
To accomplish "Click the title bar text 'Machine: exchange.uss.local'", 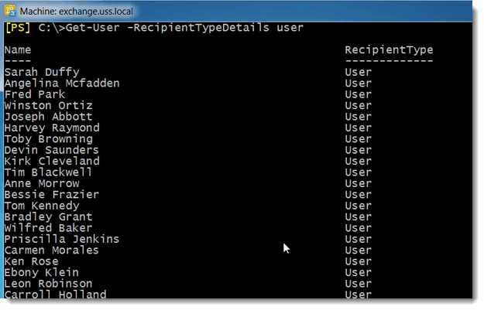I will [76, 12].
